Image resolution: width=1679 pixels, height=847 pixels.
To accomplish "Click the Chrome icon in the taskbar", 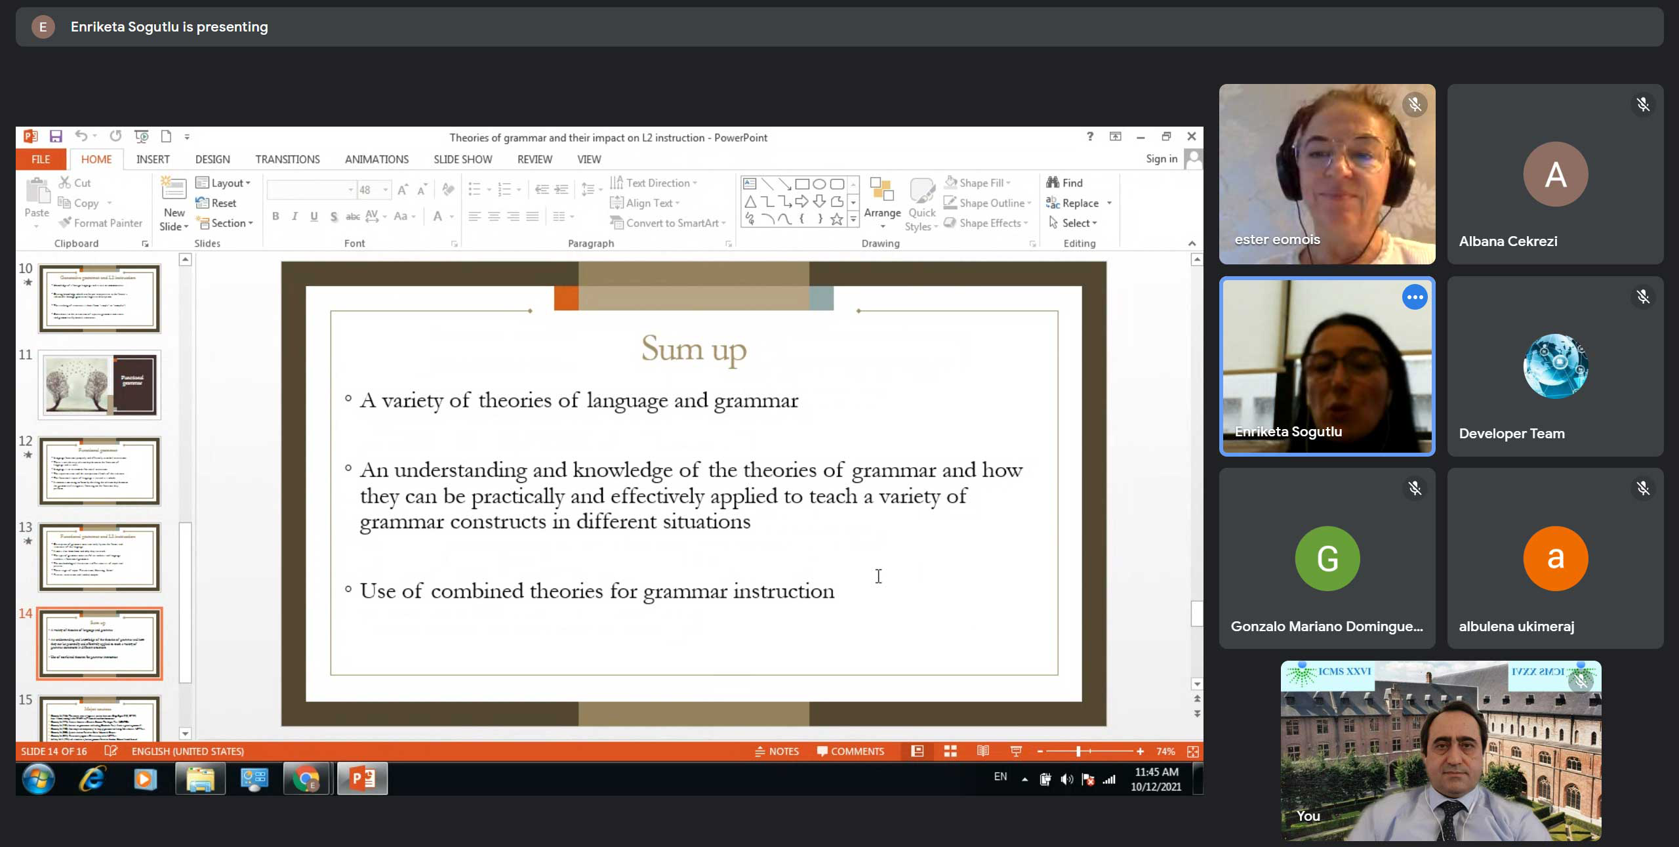I will (x=306, y=779).
